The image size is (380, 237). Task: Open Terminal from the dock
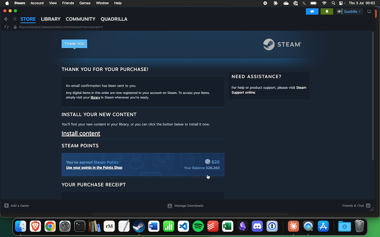[80, 227]
